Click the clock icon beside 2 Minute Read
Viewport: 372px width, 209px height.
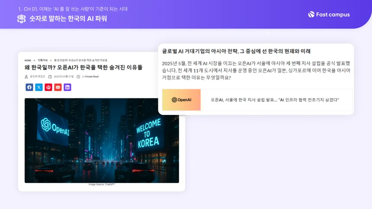78,76
